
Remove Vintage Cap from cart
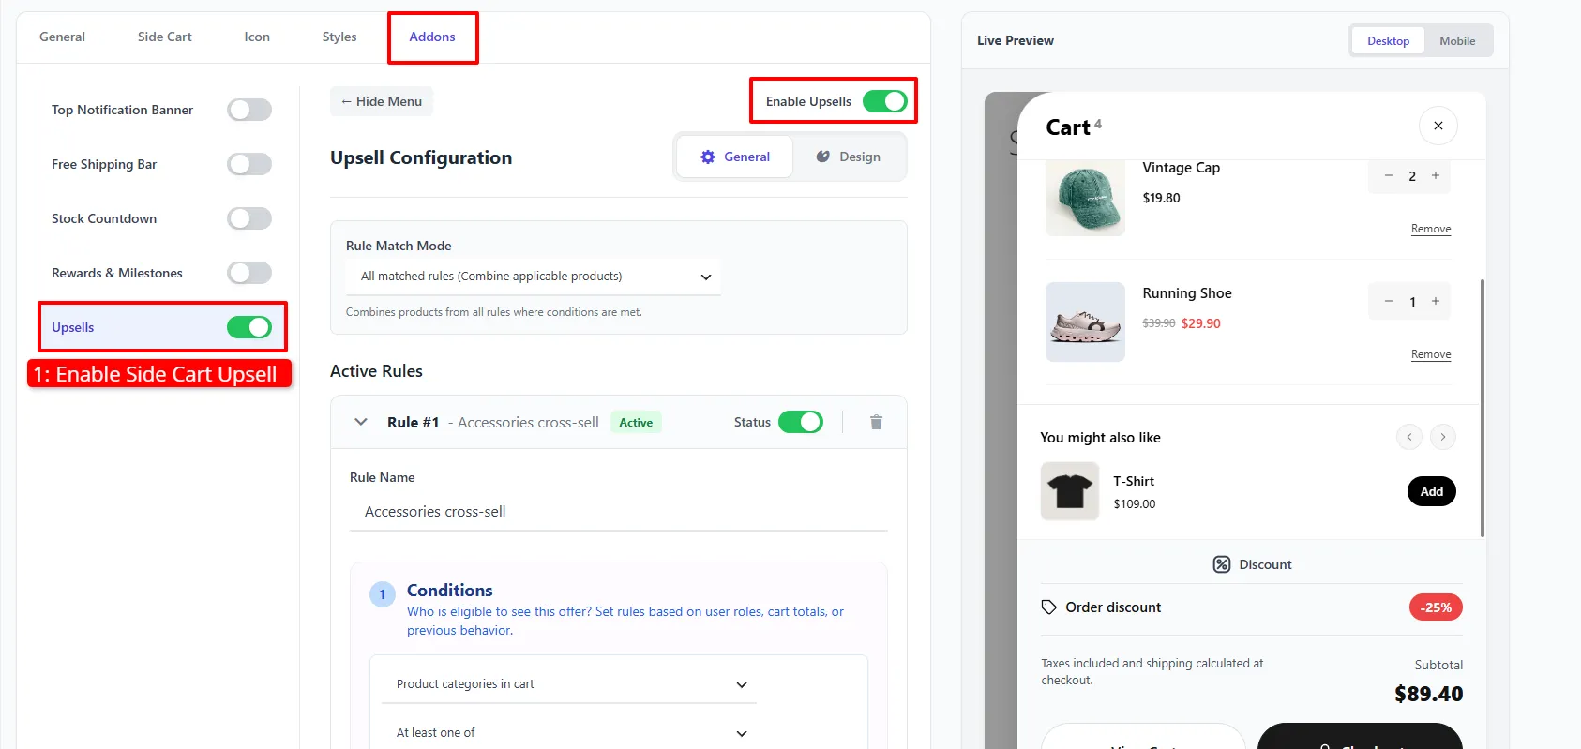[x=1431, y=229]
